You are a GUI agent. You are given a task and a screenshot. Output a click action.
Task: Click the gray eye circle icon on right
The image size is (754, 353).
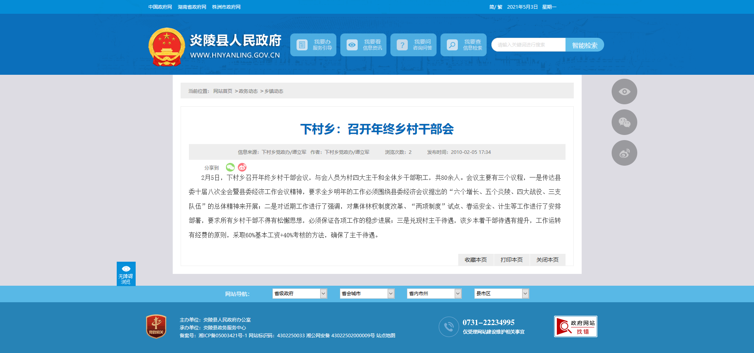[x=624, y=92]
